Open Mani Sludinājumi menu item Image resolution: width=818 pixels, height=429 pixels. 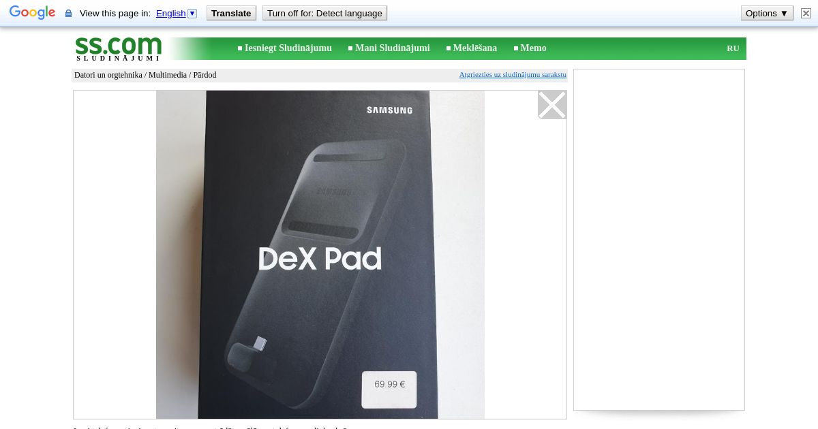pyautogui.click(x=392, y=48)
